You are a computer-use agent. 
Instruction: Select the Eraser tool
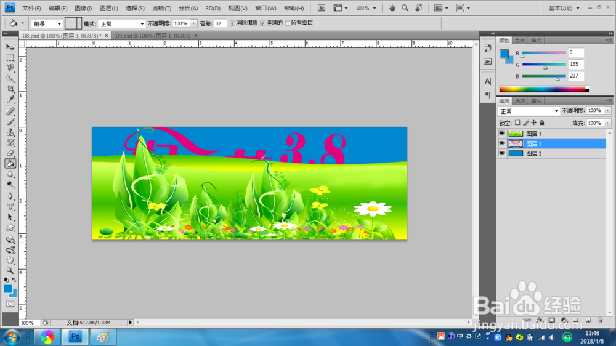pyautogui.click(x=10, y=153)
